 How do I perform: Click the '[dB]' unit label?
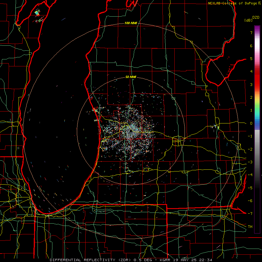point(249,20)
